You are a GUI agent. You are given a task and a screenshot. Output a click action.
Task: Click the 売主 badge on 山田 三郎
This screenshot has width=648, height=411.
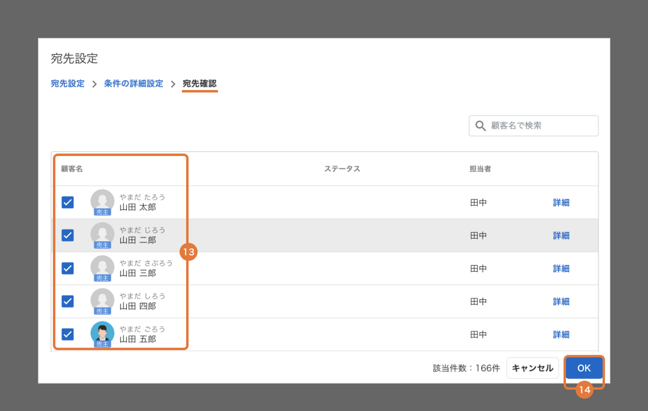click(102, 278)
